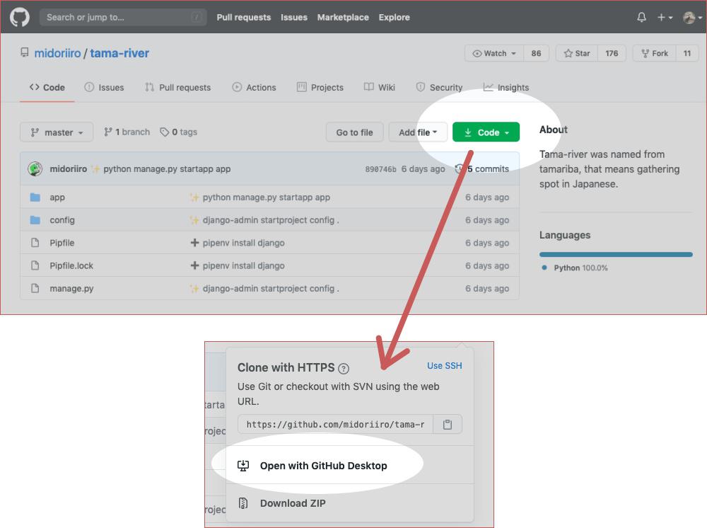Click the GitHub Octocat logo
707x528 pixels.
click(20, 17)
